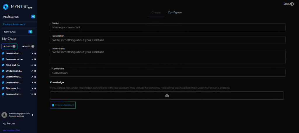Open the Forum link in sidebar
299x133 pixels.
point(11,123)
